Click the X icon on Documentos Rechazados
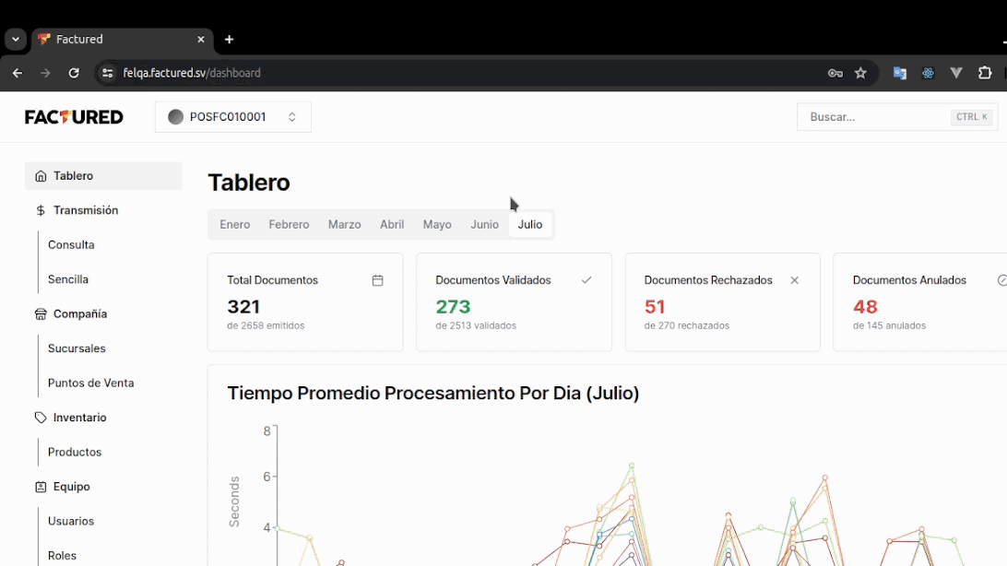This screenshot has width=1007, height=566. tap(794, 280)
